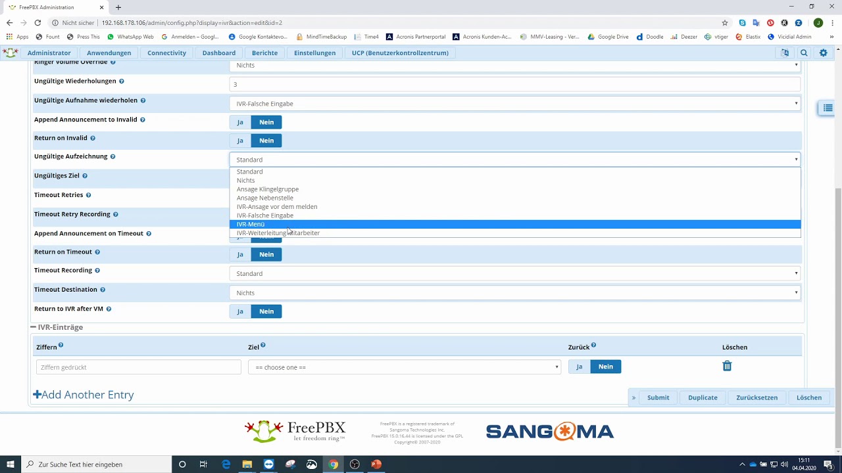Image resolution: width=842 pixels, height=473 pixels.
Task: Show help for Timeout Destination
Action: (103, 289)
